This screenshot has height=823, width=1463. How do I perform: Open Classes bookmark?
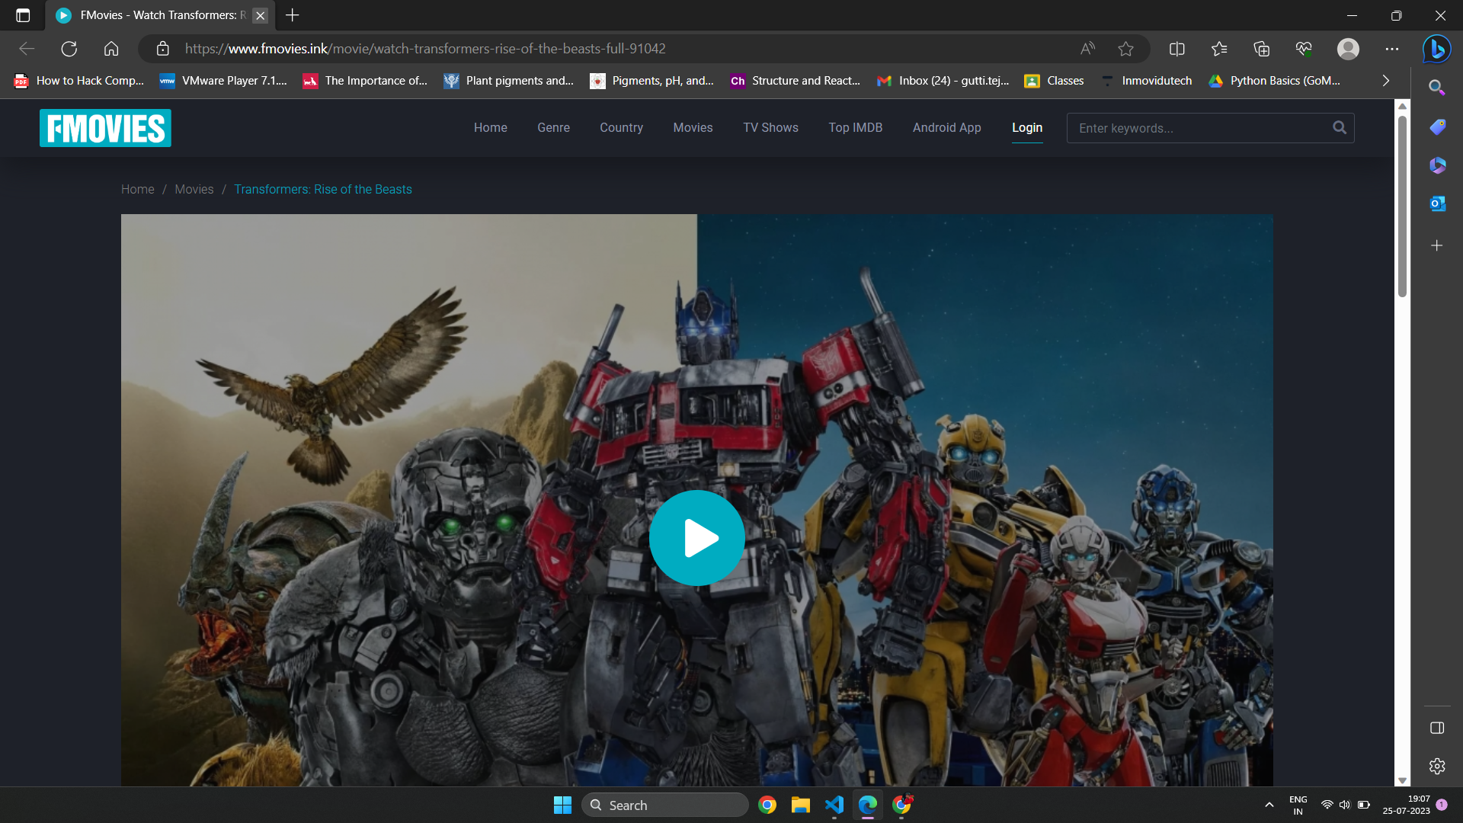tap(1054, 81)
